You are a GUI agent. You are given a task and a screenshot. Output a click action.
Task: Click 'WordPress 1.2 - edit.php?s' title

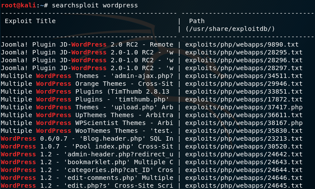click(x=87, y=186)
